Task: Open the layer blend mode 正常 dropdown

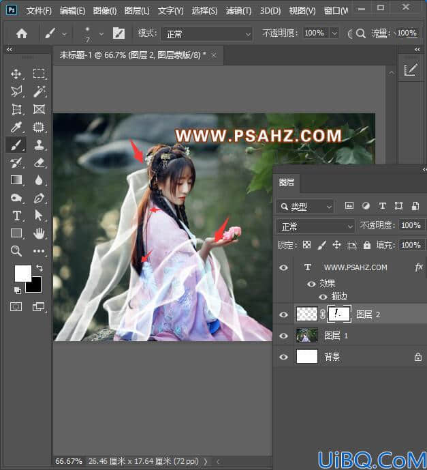Action: pyautogui.click(x=315, y=226)
